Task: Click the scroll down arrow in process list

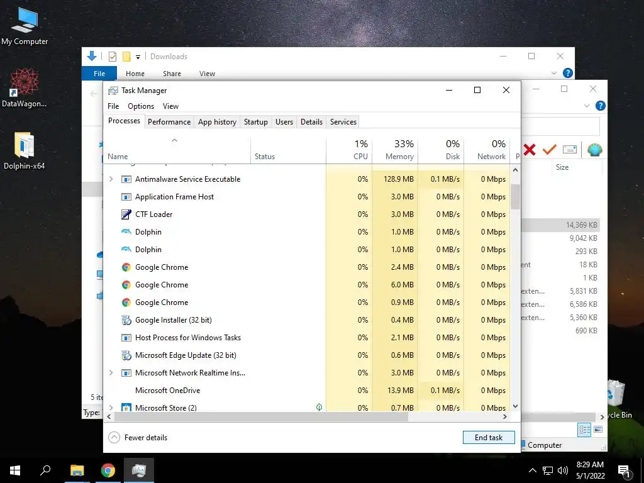Action: pyautogui.click(x=515, y=406)
